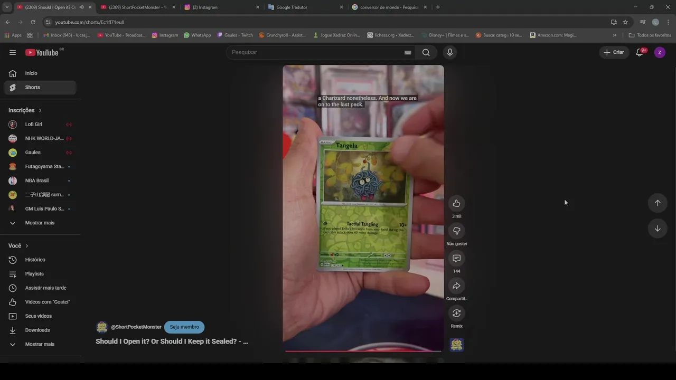Open the Todos os favoritos folder
The image size is (676, 380).
coord(650,35)
